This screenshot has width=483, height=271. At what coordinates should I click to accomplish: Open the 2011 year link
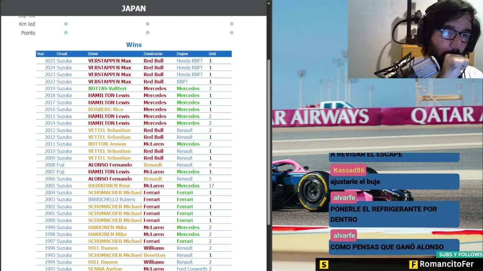pos(50,144)
